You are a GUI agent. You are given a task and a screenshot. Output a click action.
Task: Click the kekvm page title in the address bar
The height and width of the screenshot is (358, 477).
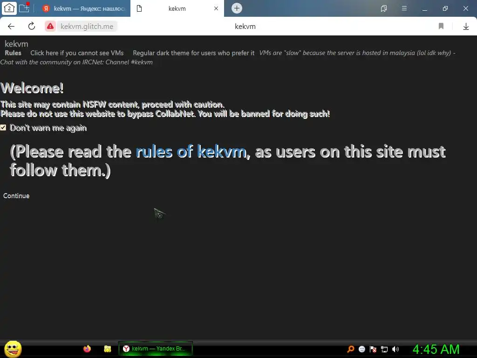pyautogui.click(x=245, y=27)
